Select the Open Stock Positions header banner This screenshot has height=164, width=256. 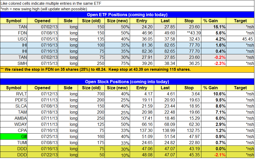coord(127,82)
